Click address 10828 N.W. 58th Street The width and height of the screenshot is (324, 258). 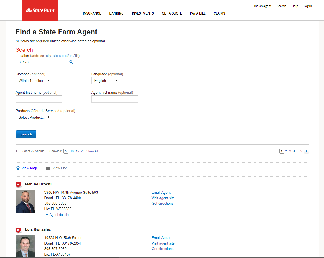pyautogui.click(x=63, y=238)
